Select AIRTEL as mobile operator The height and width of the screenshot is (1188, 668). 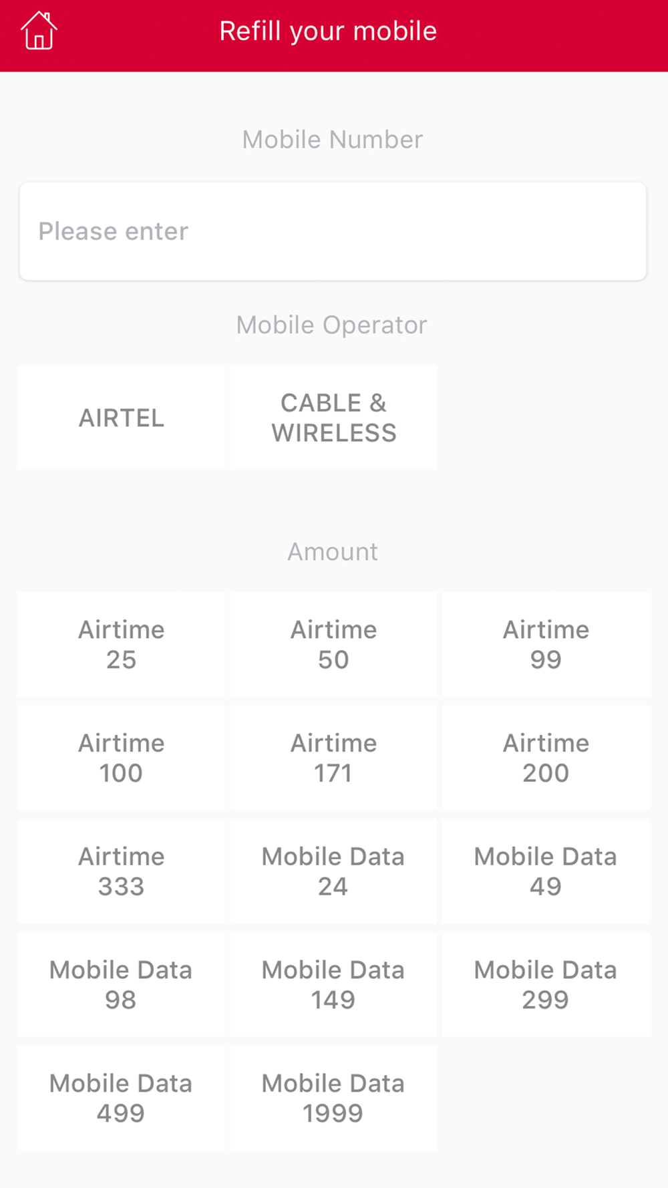[122, 418]
